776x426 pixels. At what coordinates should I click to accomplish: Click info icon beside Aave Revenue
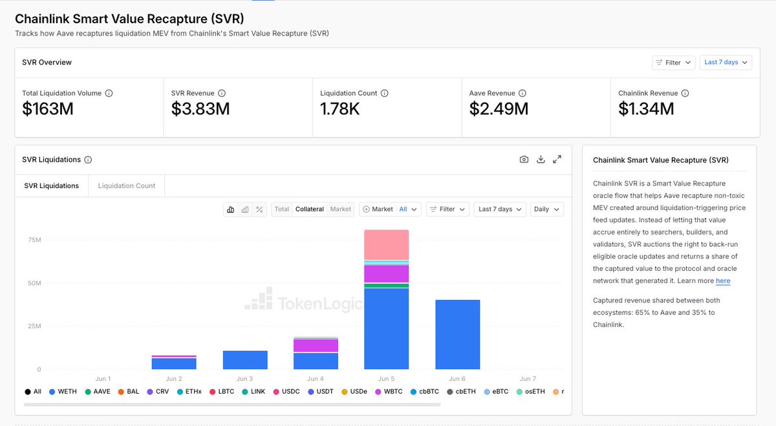523,93
